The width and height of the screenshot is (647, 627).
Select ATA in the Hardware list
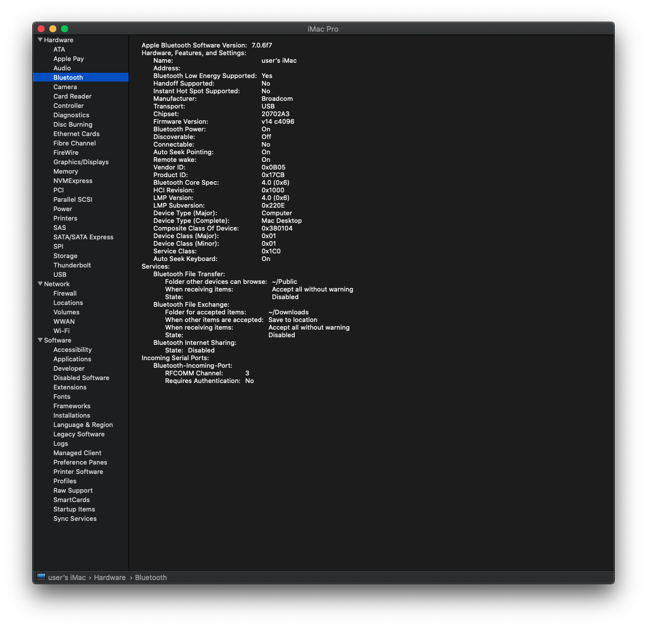coord(59,49)
